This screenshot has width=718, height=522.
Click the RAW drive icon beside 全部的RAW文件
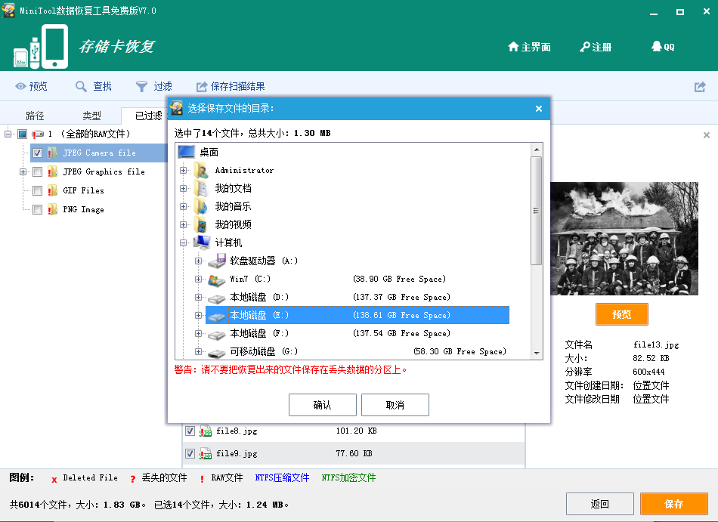pyautogui.click(x=38, y=134)
